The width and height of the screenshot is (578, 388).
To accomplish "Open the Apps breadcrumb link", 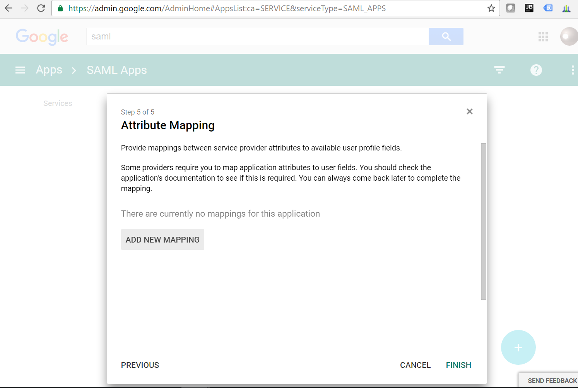I will tap(49, 70).
